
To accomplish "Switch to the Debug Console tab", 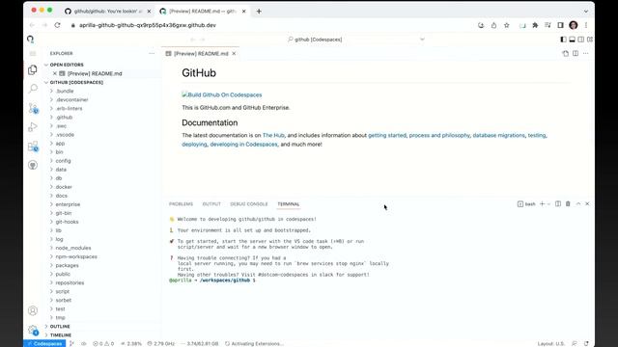I will coord(249,203).
